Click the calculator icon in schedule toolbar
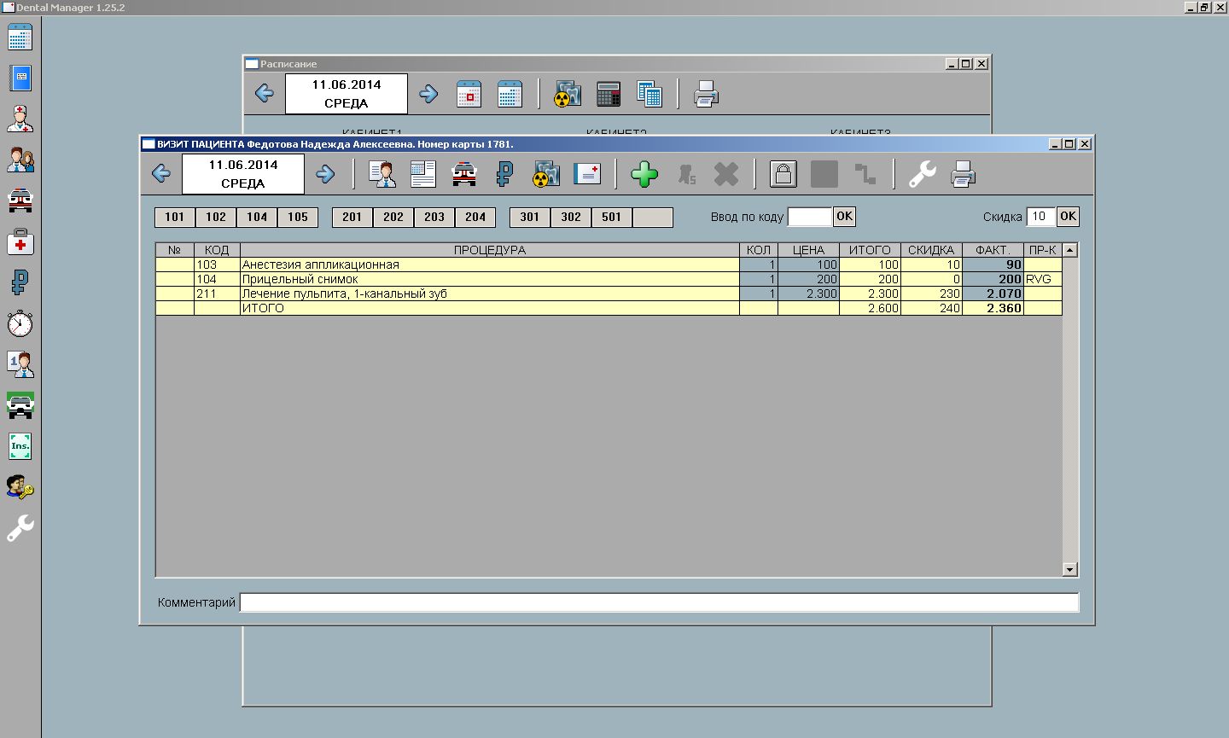Image resolution: width=1229 pixels, height=738 pixels. point(609,94)
